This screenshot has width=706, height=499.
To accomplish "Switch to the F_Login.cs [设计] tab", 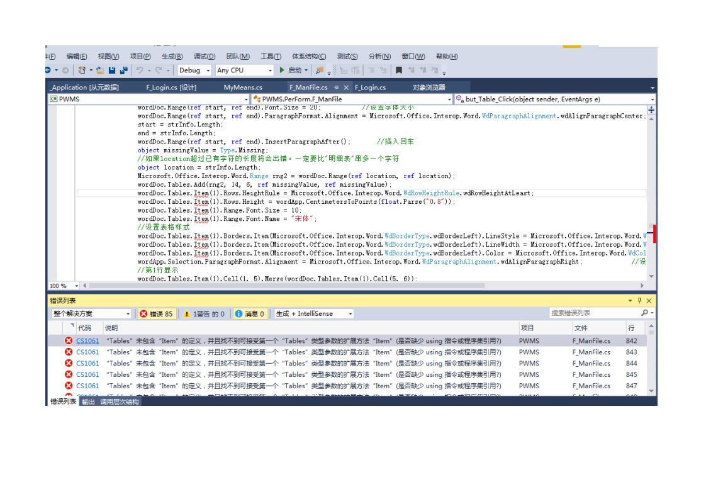I will 171,87.
